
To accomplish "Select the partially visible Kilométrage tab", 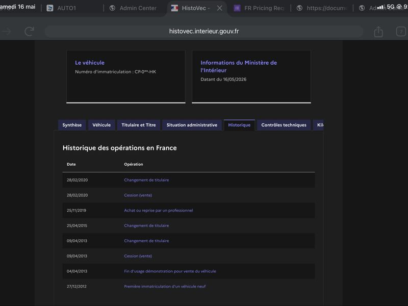I will coord(318,125).
